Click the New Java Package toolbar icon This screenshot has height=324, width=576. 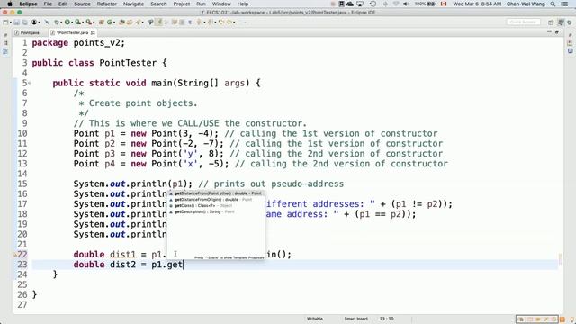[x=101, y=22]
